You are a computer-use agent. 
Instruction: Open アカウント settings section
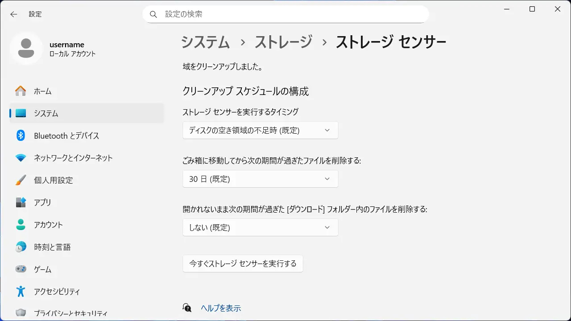point(48,225)
